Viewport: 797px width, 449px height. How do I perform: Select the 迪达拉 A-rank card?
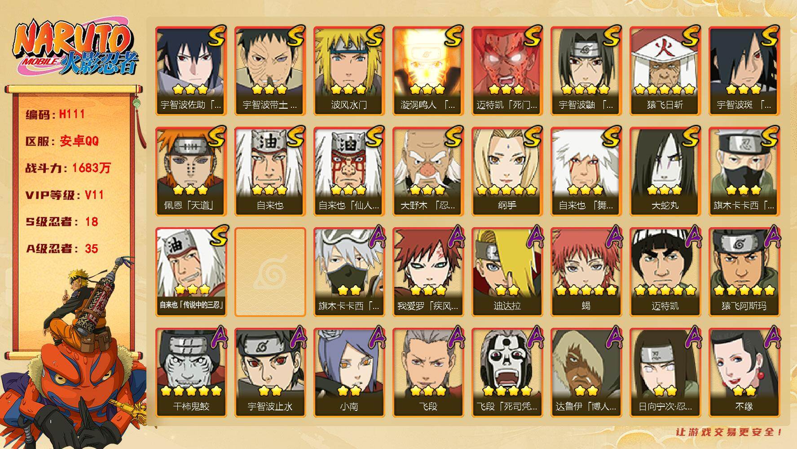coord(507,272)
